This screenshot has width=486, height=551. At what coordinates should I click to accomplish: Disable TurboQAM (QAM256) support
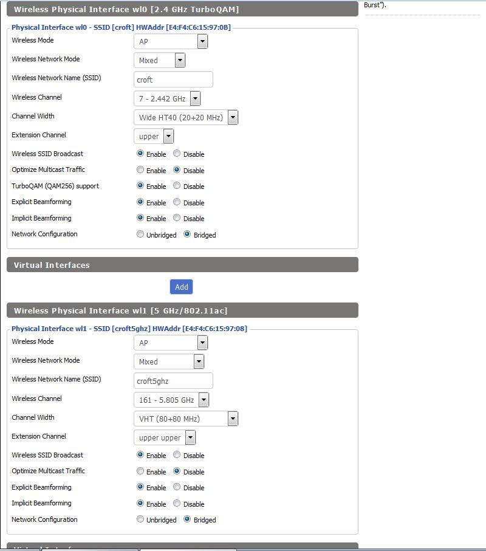[x=177, y=186]
